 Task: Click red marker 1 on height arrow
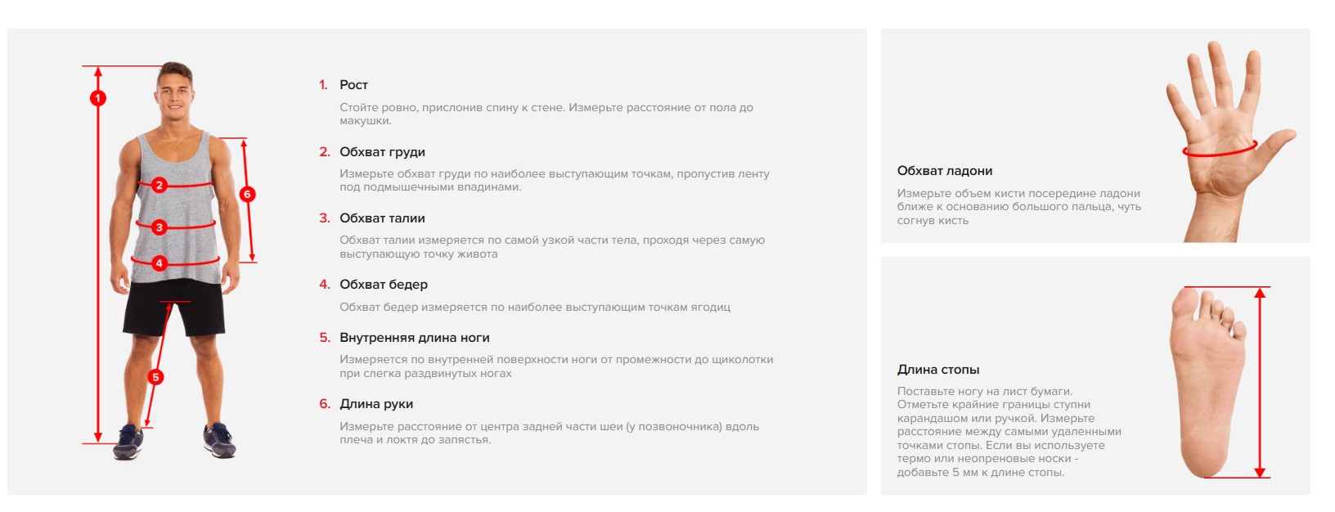click(x=98, y=98)
